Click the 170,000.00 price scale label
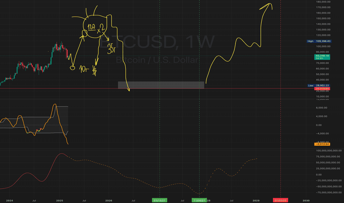The height and width of the screenshot is (203, 344). pyautogui.click(x=323, y=7)
